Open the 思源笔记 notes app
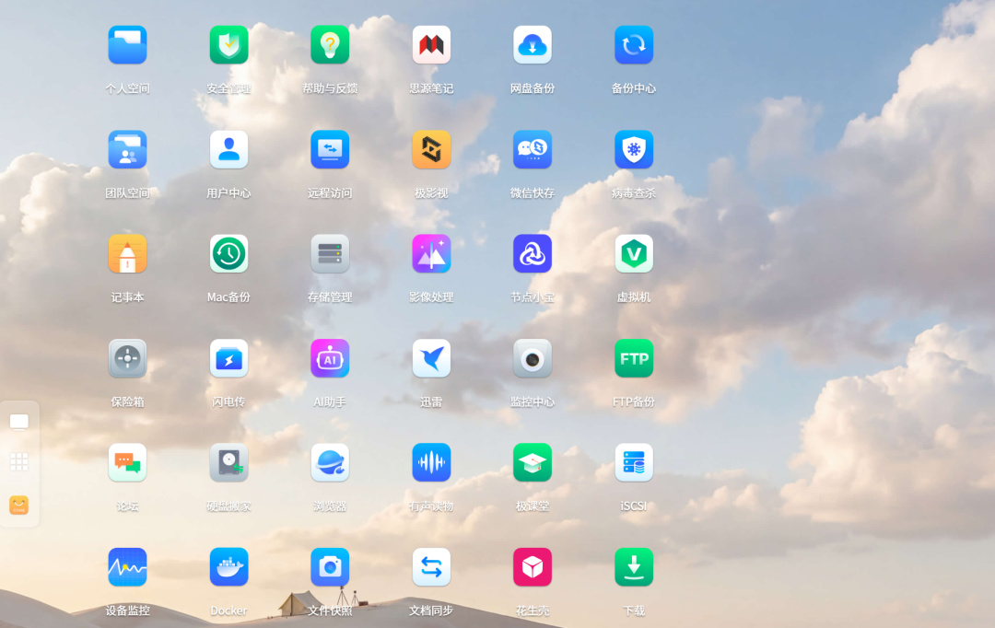Image resolution: width=995 pixels, height=628 pixels. 431,45
